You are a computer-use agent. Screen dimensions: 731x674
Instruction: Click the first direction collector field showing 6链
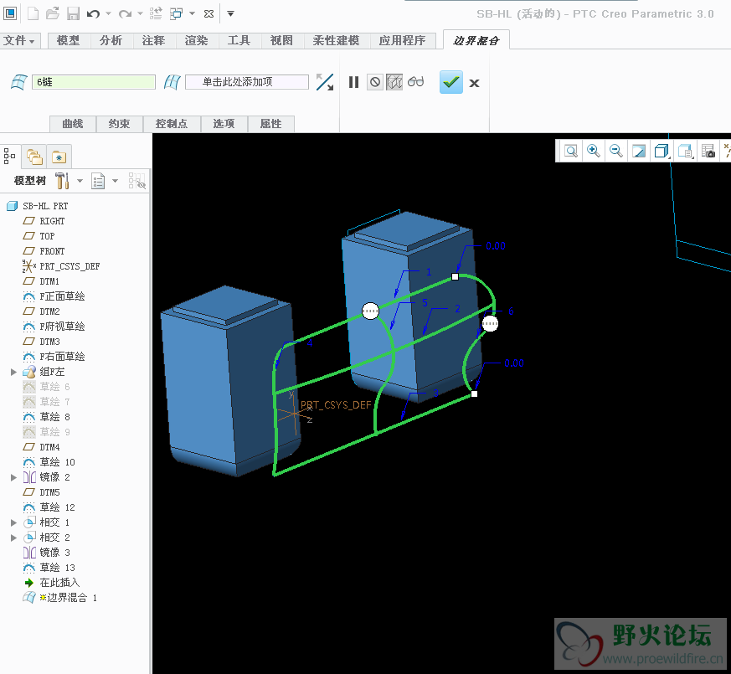[x=94, y=82]
